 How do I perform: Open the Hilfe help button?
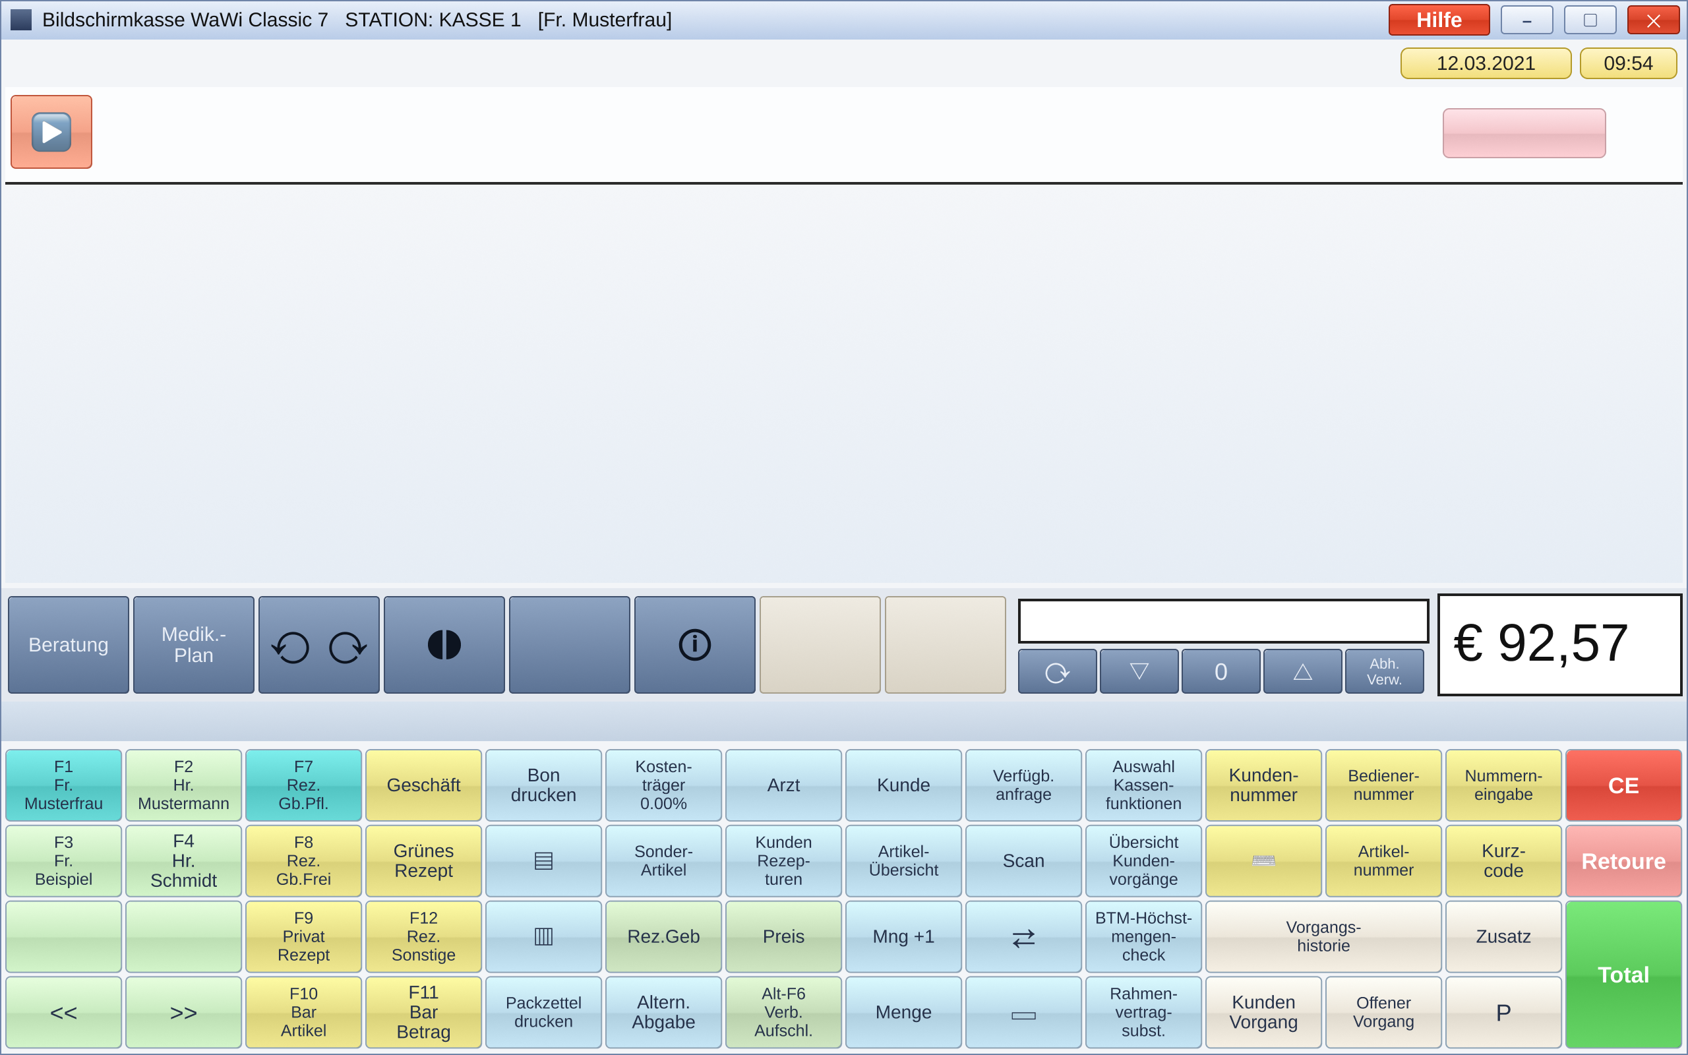[x=1439, y=20]
